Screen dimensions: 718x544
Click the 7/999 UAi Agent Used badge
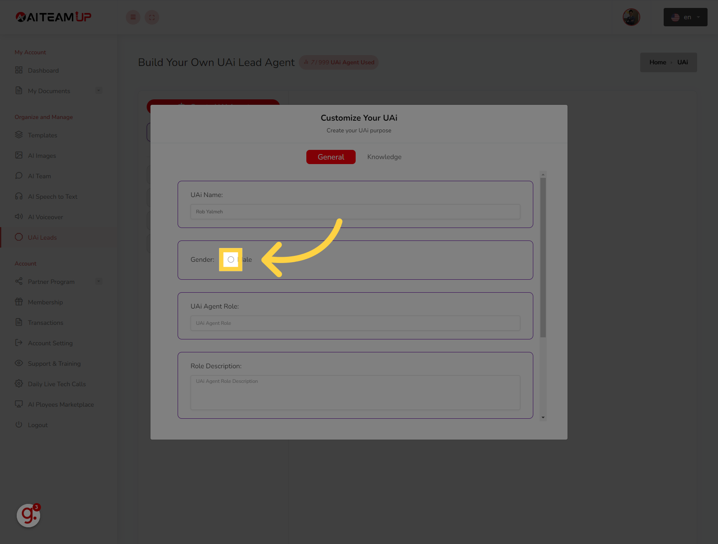click(339, 62)
